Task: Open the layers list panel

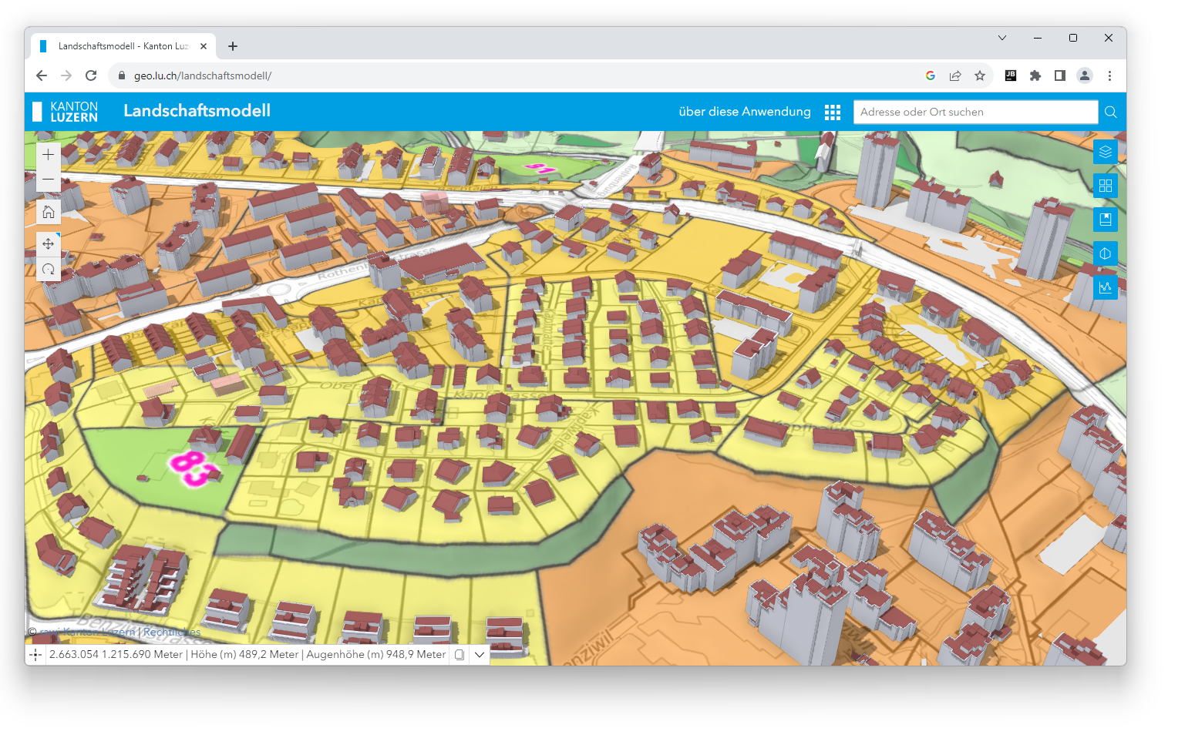Action: tap(1105, 152)
